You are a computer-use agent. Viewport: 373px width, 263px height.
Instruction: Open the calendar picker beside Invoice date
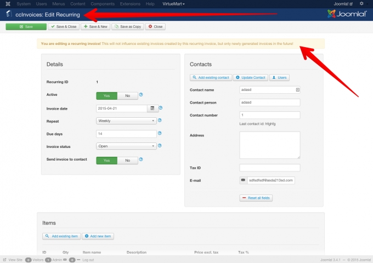(x=152, y=108)
